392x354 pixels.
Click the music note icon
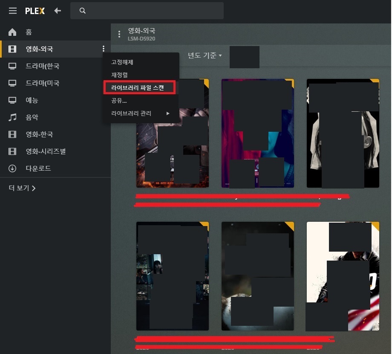(x=12, y=117)
